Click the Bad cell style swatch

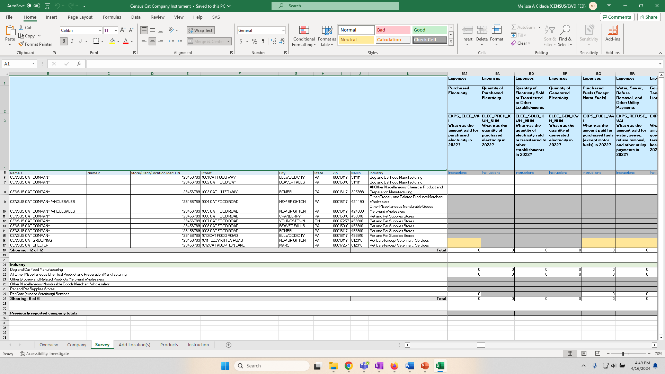tap(393, 30)
